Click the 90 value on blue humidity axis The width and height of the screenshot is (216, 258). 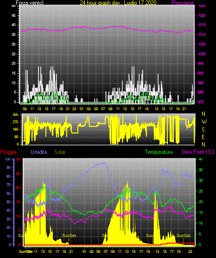pyautogui.click(x=8, y=167)
